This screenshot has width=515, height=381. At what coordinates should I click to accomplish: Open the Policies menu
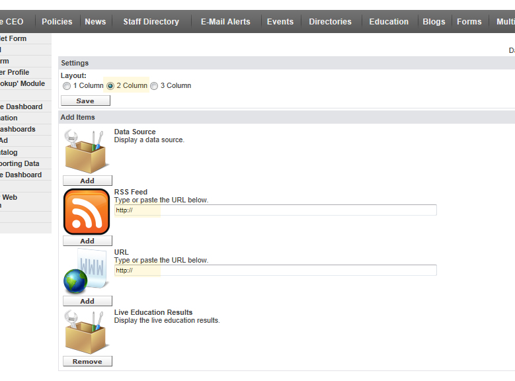pyautogui.click(x=57, y=22)
